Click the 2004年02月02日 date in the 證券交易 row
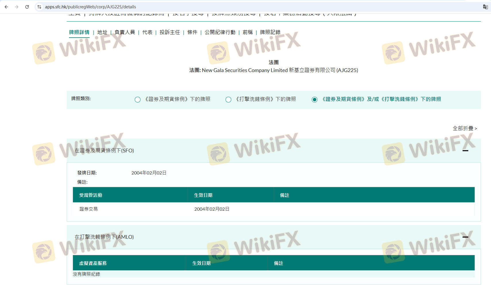 (212, 209)
